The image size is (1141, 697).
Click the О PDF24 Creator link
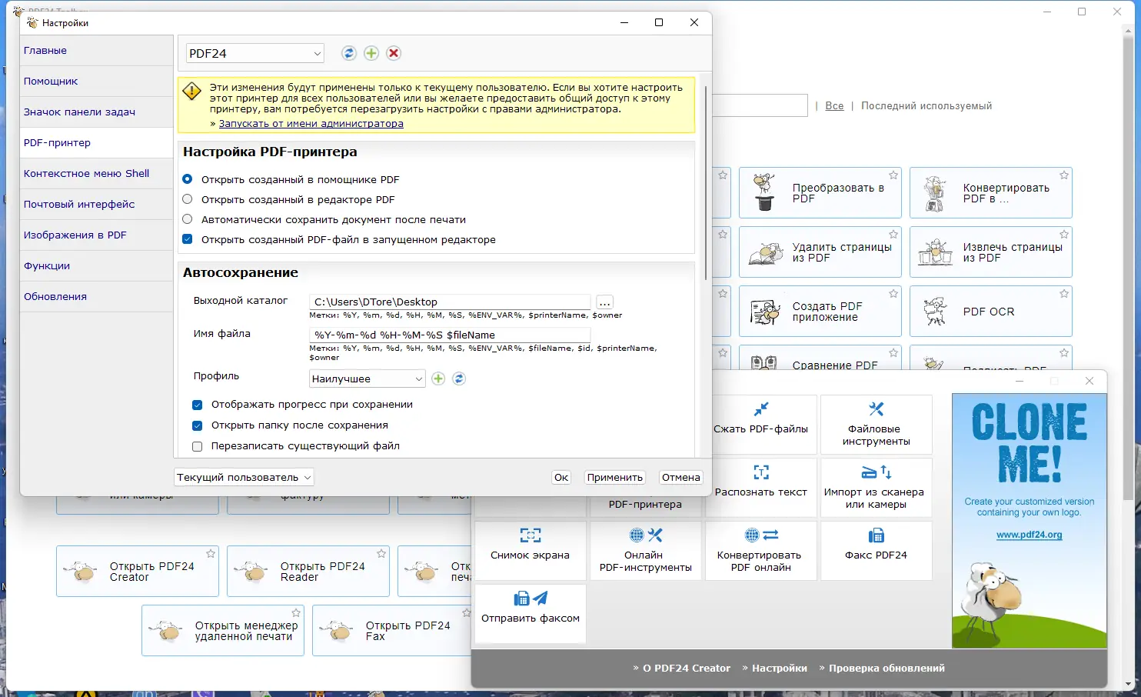pos(687,669)
